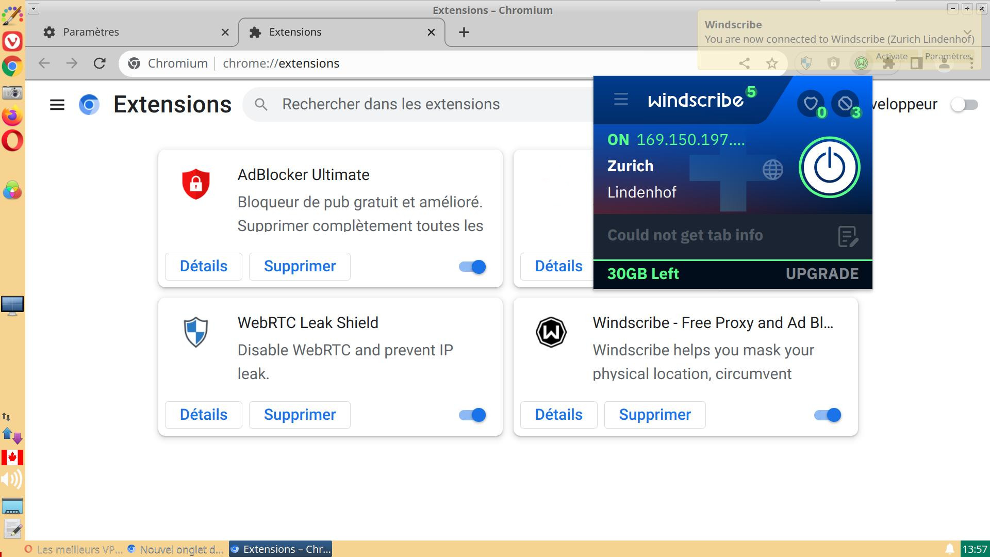Disable the AdBlocker Ultimate extension toggle
The width and height of the screenshot is (990, 557).
(472, 267)
